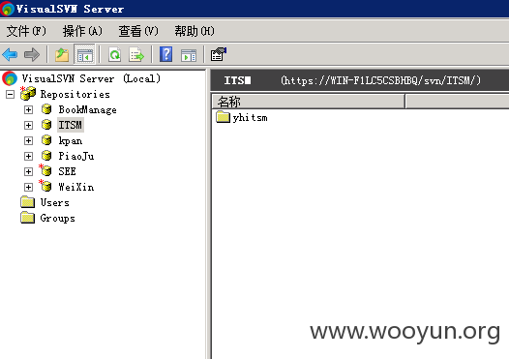
Task: Click the ITSM repository cylinder icon
Action: pos(46,125)
